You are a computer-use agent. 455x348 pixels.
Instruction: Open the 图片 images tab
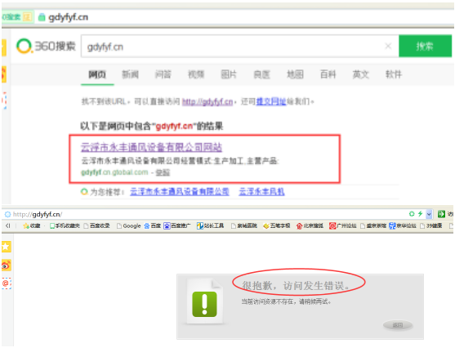pyautogui.click(x=229, y=74)
